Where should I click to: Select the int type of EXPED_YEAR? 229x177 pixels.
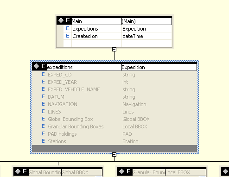[125, 82]
